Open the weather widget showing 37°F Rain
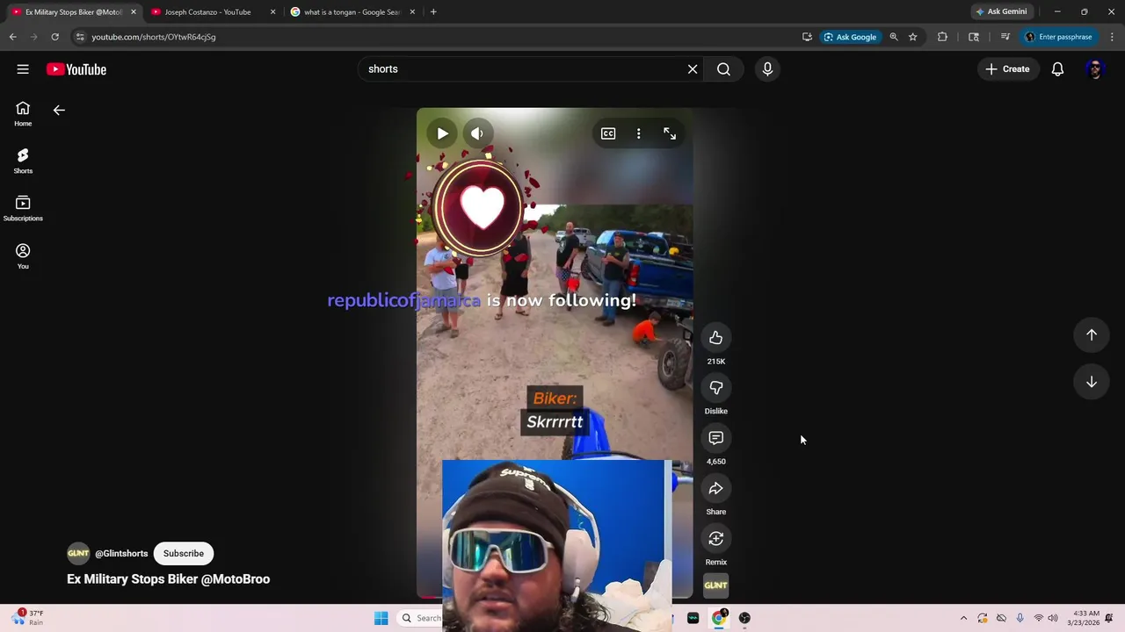 point(27,618)
